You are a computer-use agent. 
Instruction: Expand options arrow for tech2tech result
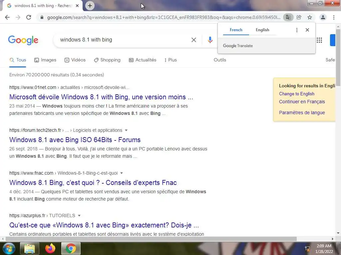(126, 130)
